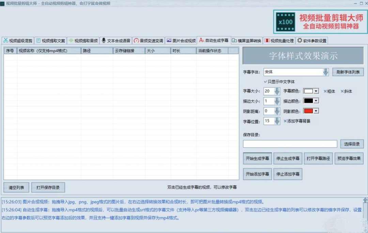Click the microphone icon on 文本合成语音 tab
The image size is (368, 233).
[x=104, y=41]
